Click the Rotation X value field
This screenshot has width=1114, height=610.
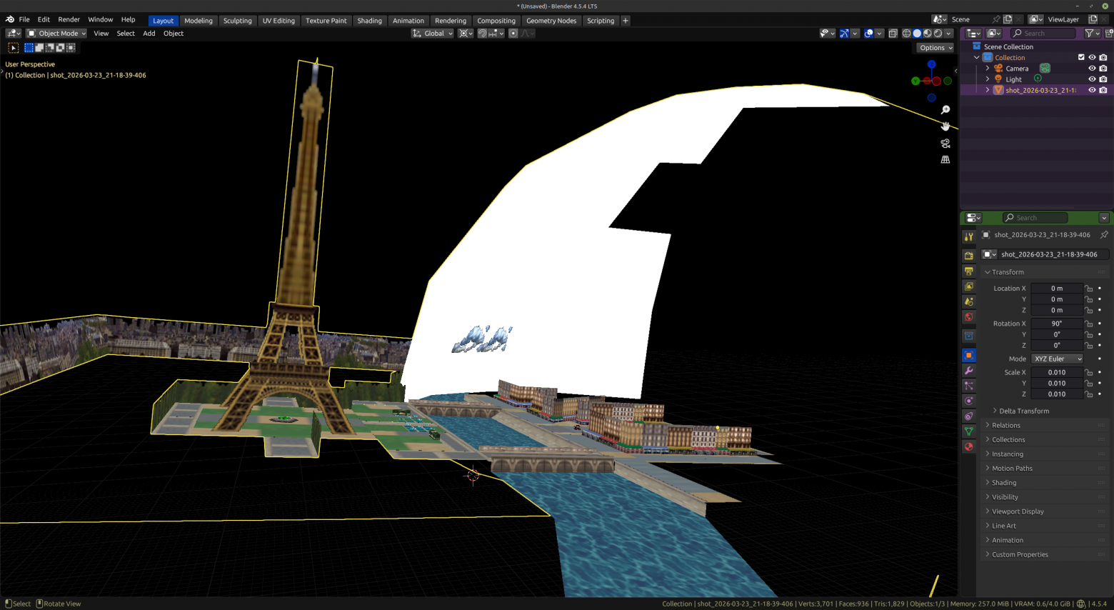point(1057,324)
